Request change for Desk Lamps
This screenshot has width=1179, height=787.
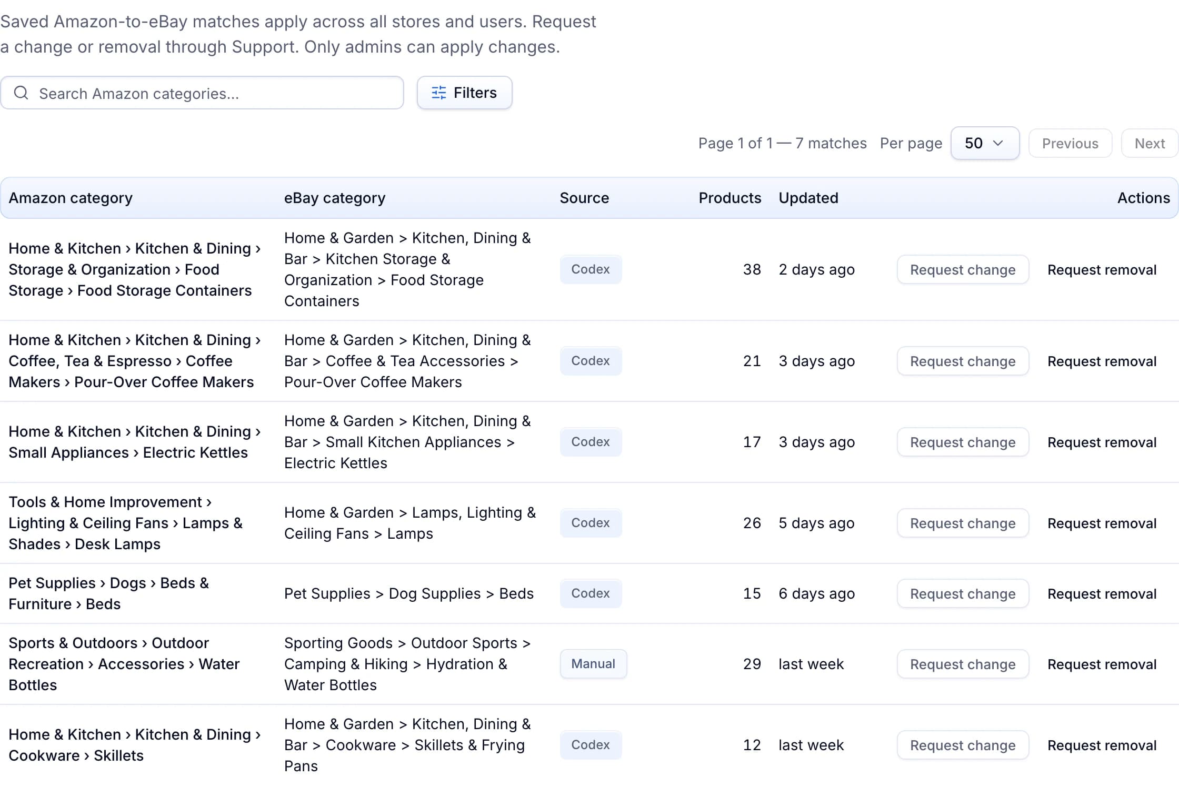click(963, 523)
